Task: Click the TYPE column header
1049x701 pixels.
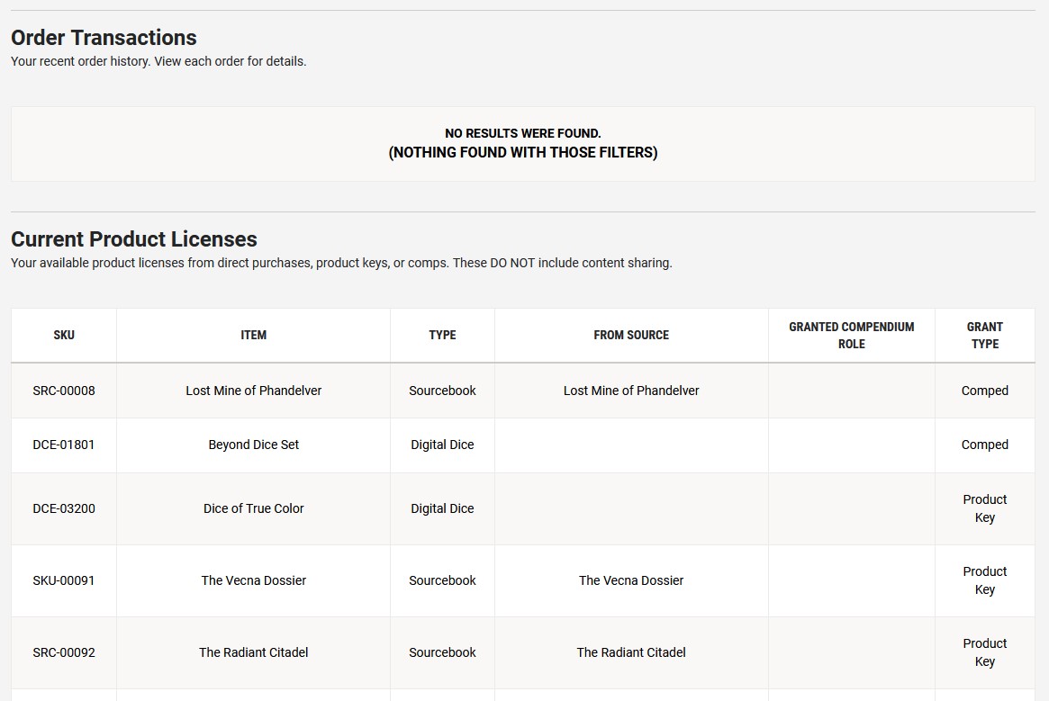Action: tap(442, 335)
